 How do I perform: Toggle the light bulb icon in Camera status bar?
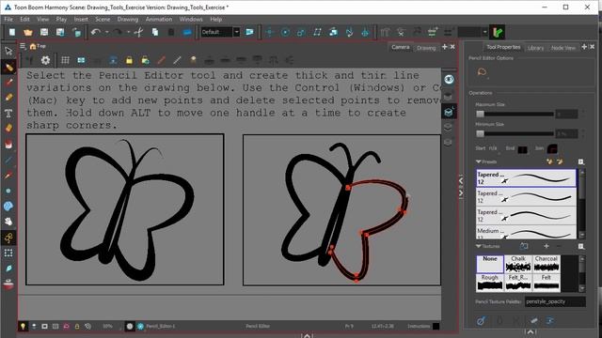23,326
